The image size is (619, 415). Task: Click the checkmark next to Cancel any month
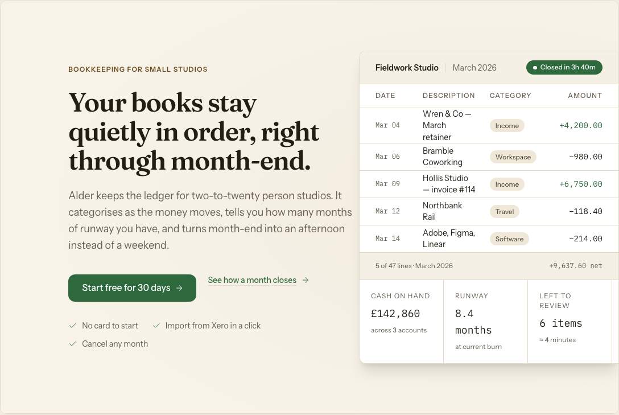(x=73, y=343)
